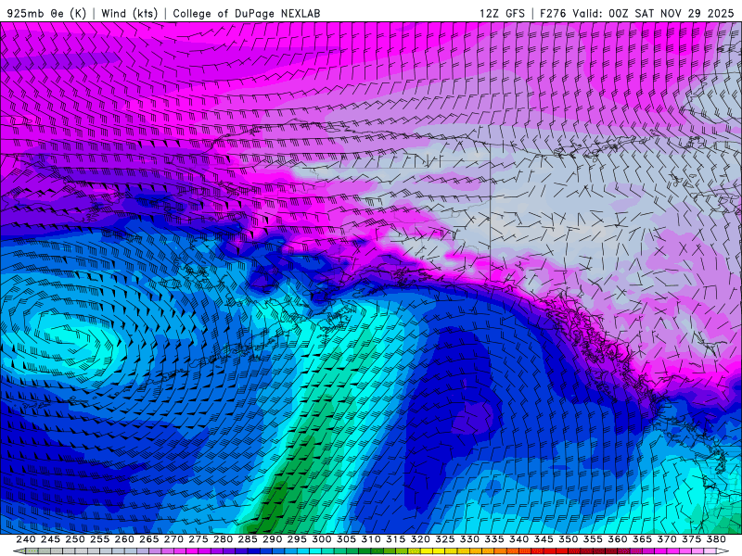Click the 260 value on the color scale
Viewport: 742px width, 556px height.
tap(124, 539)
